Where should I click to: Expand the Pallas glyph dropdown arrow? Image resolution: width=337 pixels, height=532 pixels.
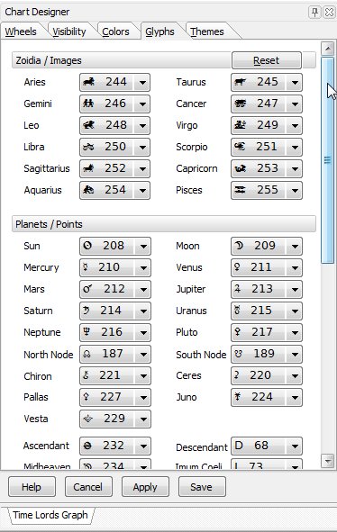click(x=143, y=397)
